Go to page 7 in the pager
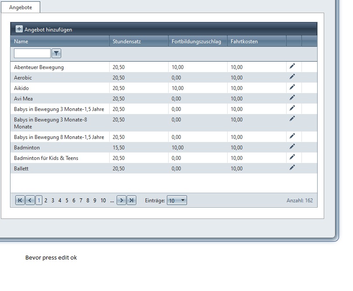This screenshot has height=291, width=353. 81,200
